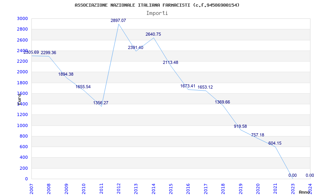Select the 604.15 data label
The image size is (314, 196).
(x=275, y=143)
